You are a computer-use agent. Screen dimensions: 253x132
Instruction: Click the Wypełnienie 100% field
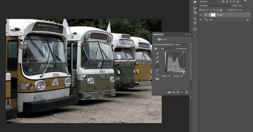coord(241,10)
